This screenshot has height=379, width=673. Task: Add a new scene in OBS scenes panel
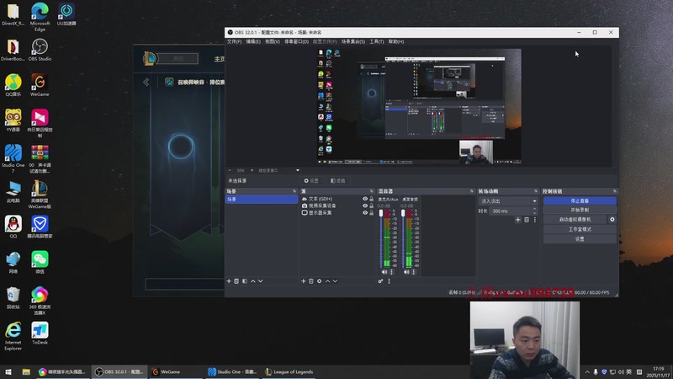click(x=229, y=281)
